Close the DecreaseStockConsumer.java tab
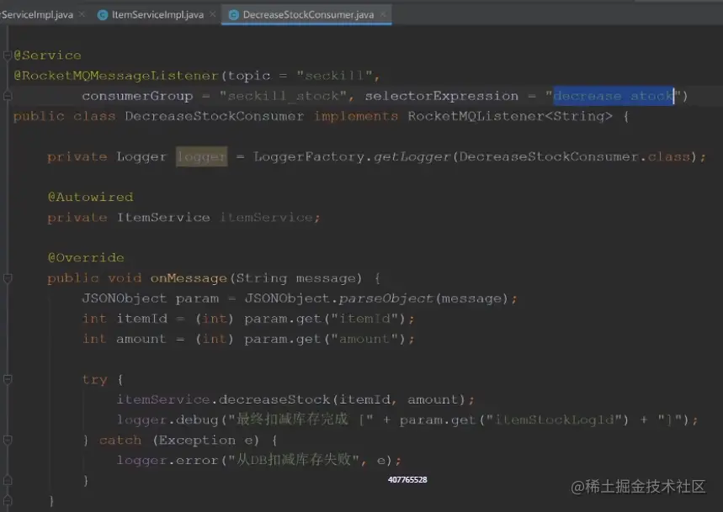 (383, 14)
